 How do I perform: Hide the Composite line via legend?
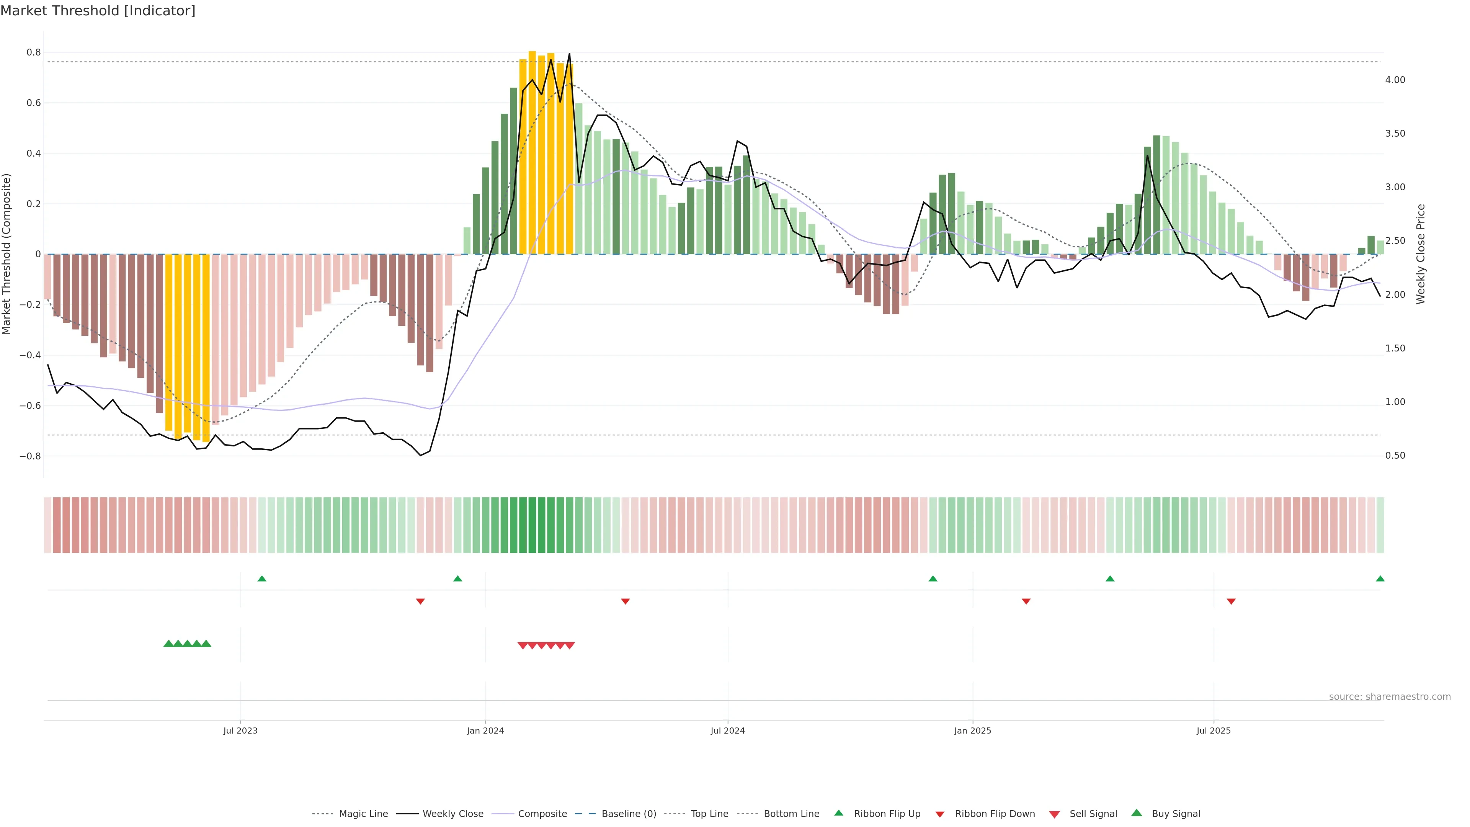tap(542, 814)
